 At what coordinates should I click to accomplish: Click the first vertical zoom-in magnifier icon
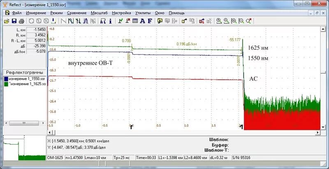(219, 21)
